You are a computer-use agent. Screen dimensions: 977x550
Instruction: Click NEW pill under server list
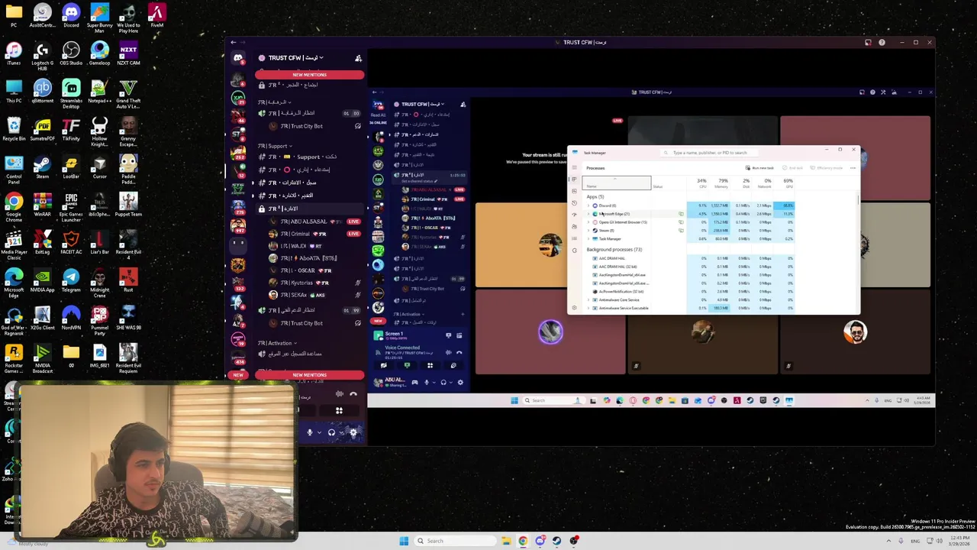click(238, 375)
